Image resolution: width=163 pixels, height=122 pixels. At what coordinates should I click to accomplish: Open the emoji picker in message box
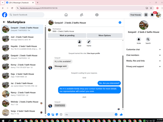pyautogui.click(x=116, y=115)
